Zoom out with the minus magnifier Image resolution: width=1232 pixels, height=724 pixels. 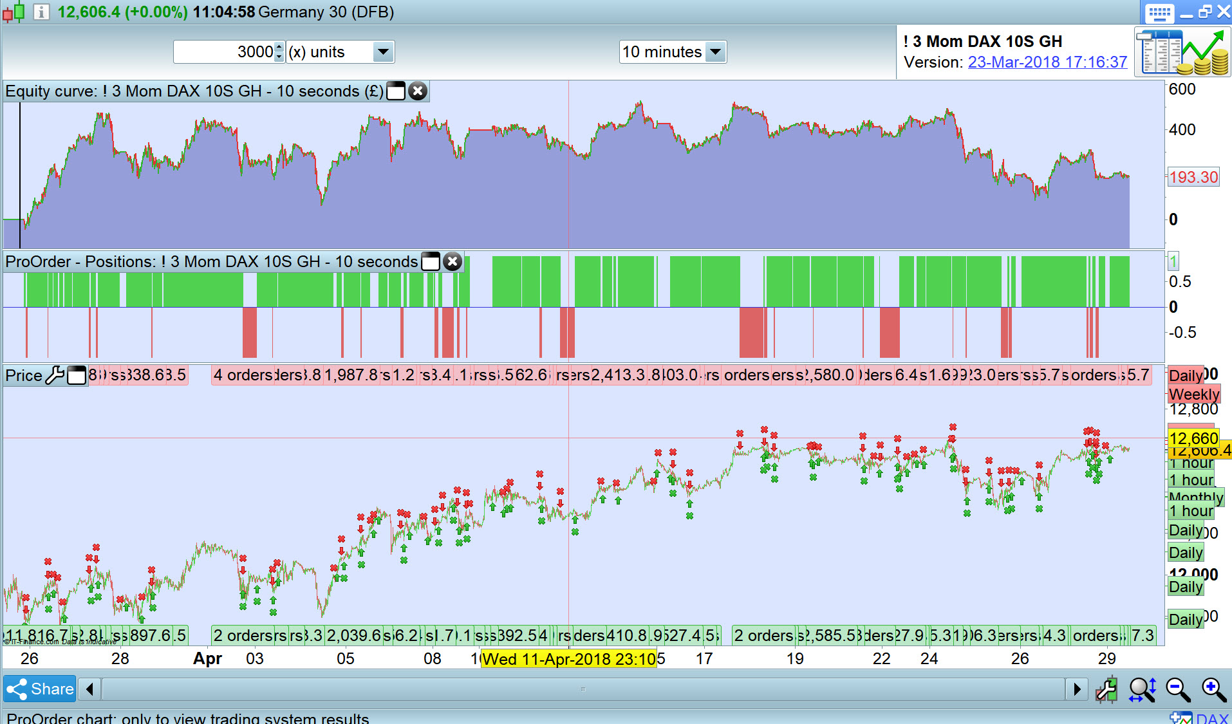pyautogui.click(x=1179, y=689)
